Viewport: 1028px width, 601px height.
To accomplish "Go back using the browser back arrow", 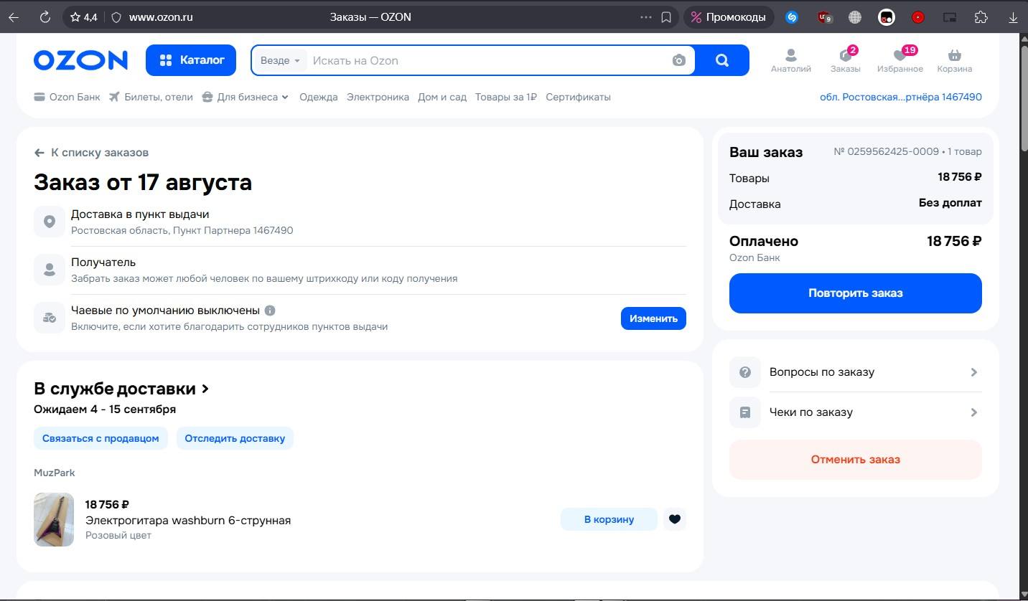I will tap(14, 17).
